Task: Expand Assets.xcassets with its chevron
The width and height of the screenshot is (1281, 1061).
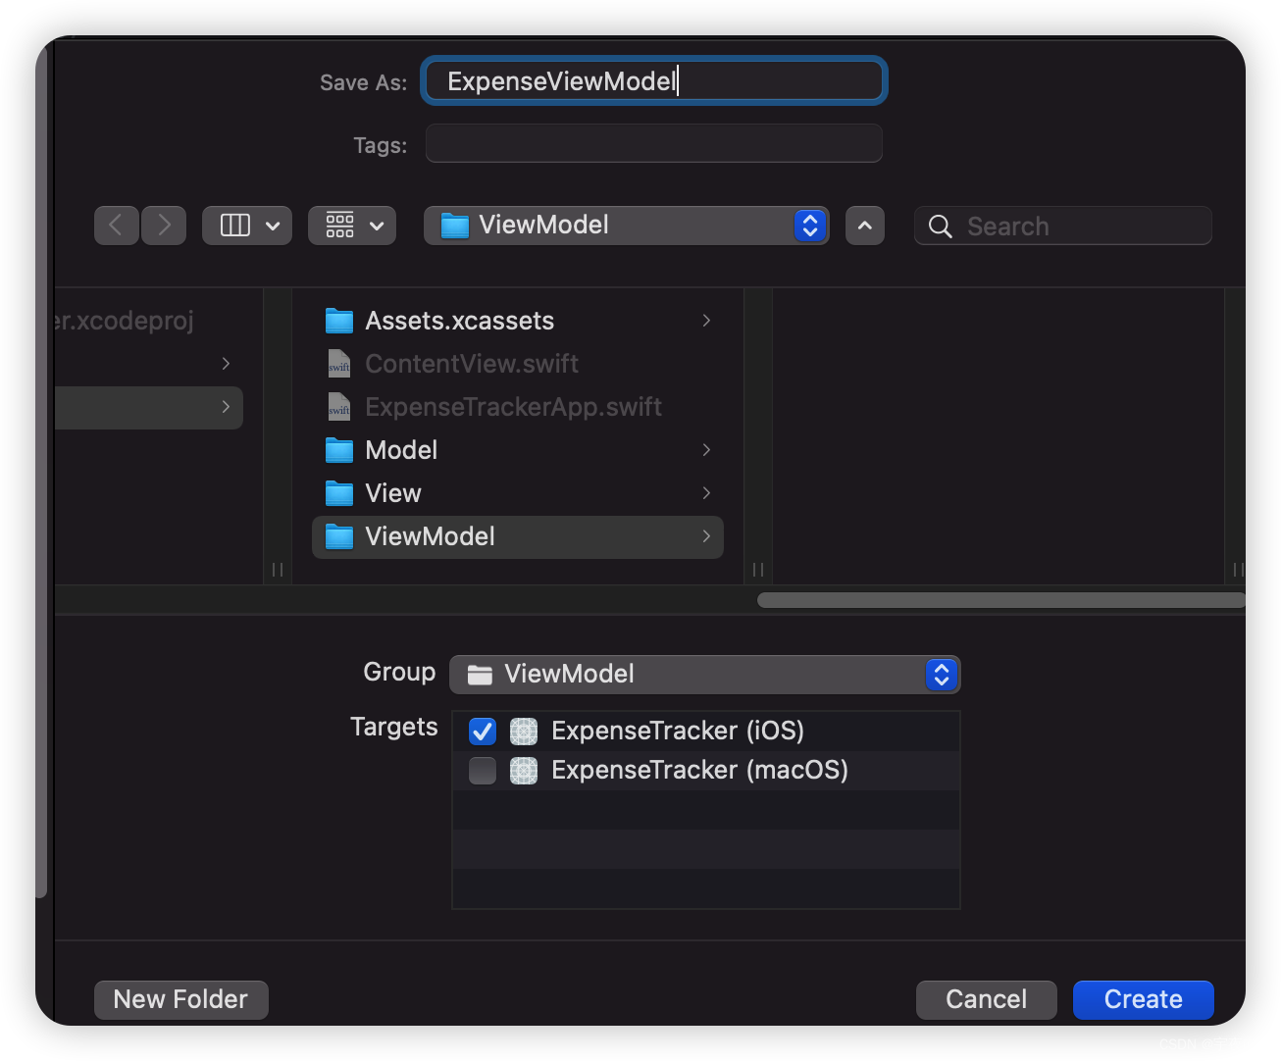Action: pyautogui.click(x=706, y=321)
